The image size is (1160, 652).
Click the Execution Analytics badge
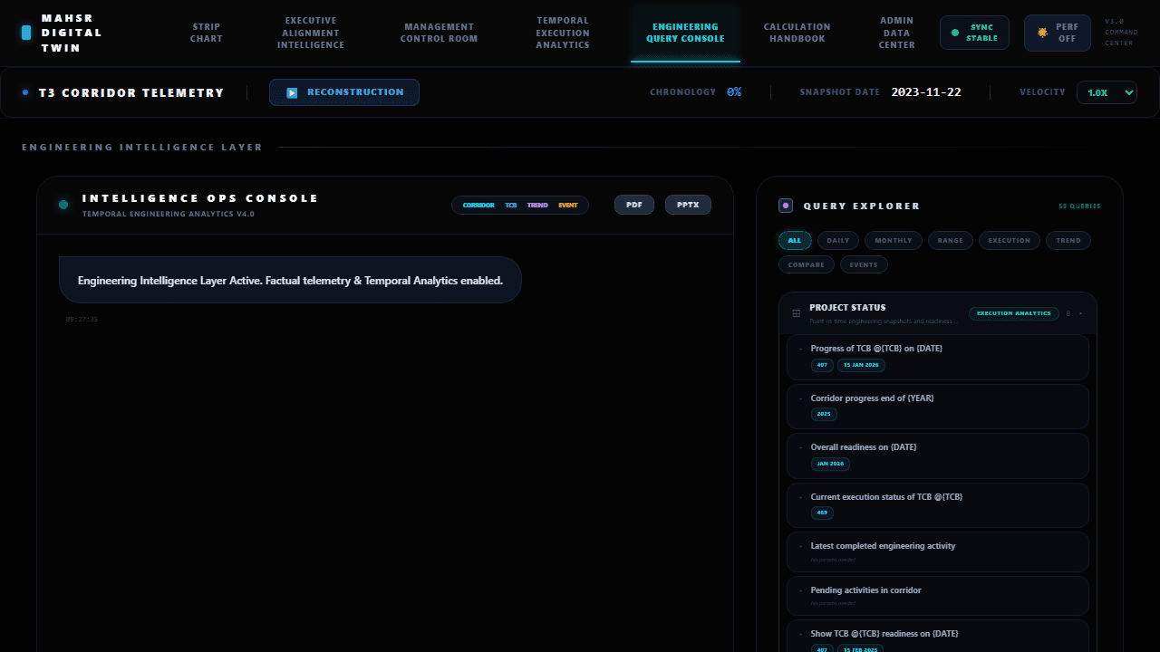[x=1014, y=313]
